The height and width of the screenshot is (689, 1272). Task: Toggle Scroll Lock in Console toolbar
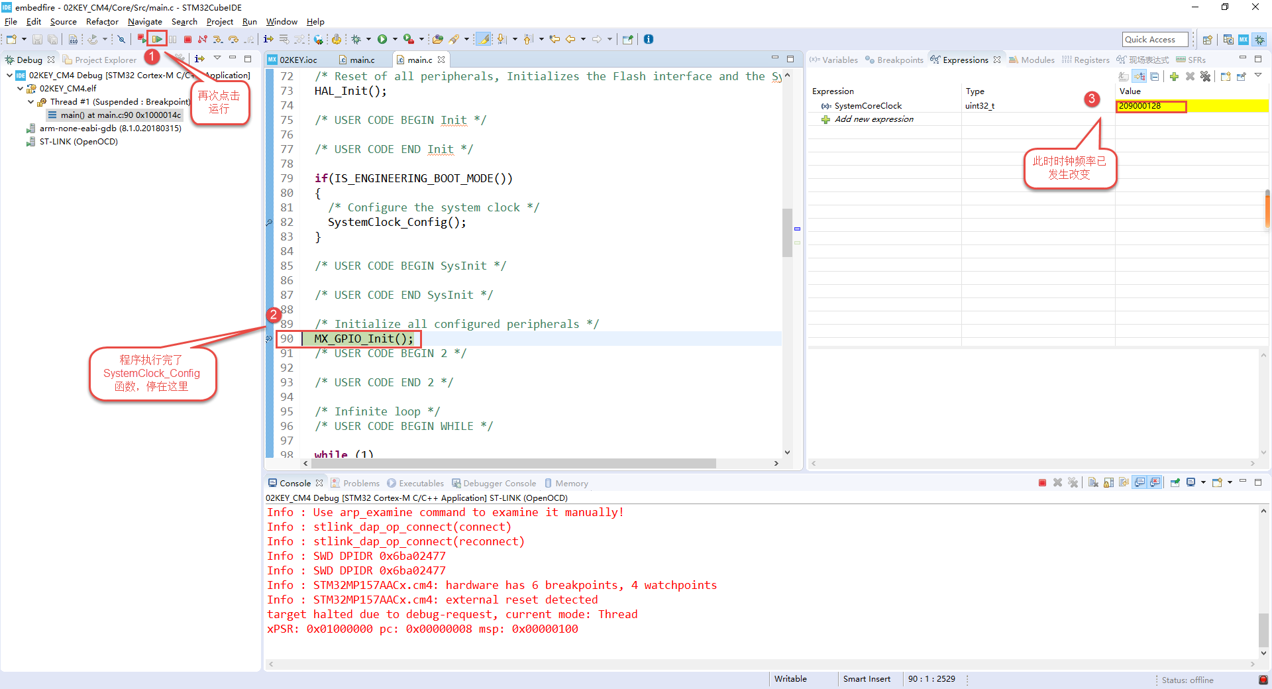click(1108, 482)
